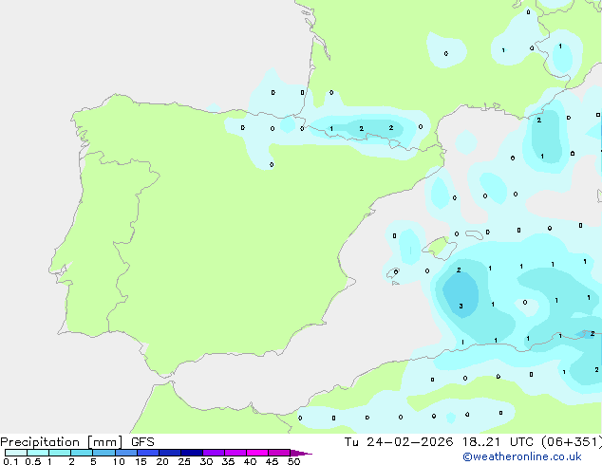Pick the 10–15 mm legend color swatch
602x465 pixels.
click(125, 453)
